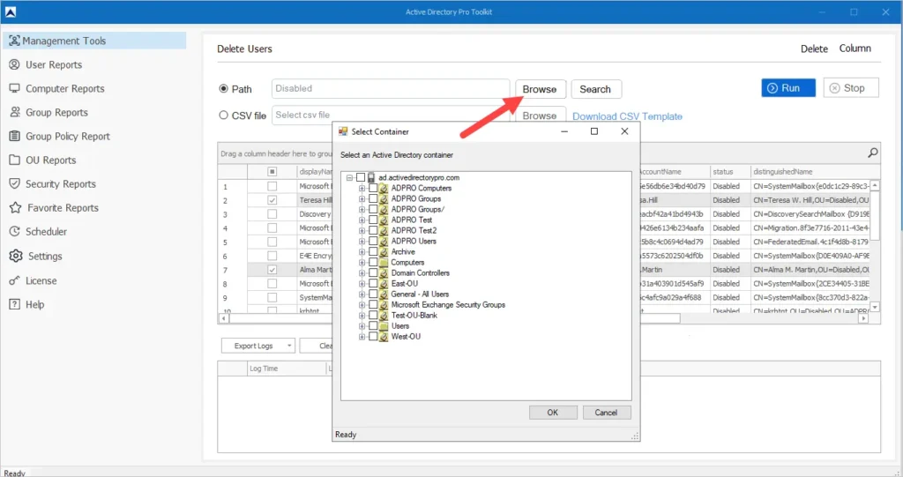Click the Select Container dialog title icon
The width and height of the screenshot is (903, 477).
click(x=343, y=131)
